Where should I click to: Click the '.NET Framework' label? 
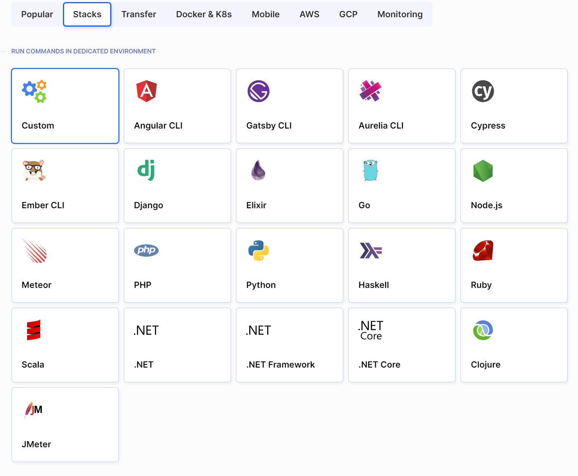(x=281, y=365)
